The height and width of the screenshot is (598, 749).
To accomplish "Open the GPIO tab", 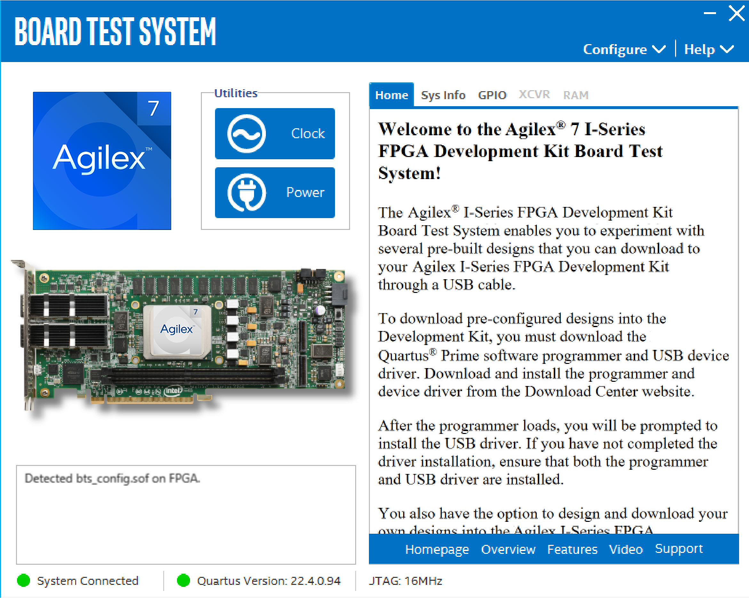I will [x=492, y=95].
